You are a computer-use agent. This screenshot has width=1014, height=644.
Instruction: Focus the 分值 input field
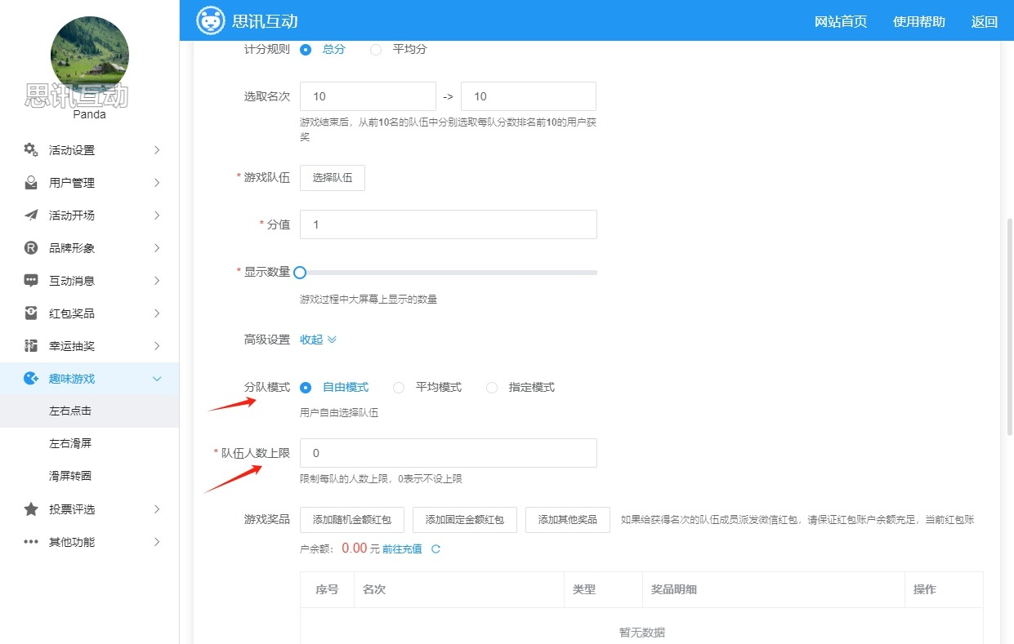click(449, 224)
